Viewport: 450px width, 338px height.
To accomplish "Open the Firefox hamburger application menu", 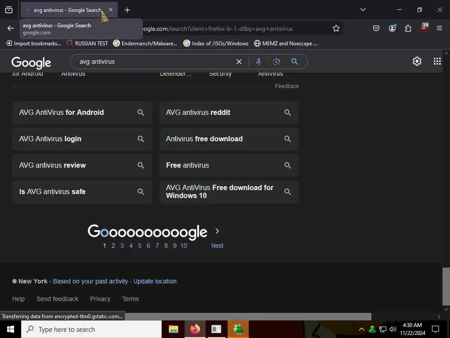I will pyautogui.click(x=439, y=28).
